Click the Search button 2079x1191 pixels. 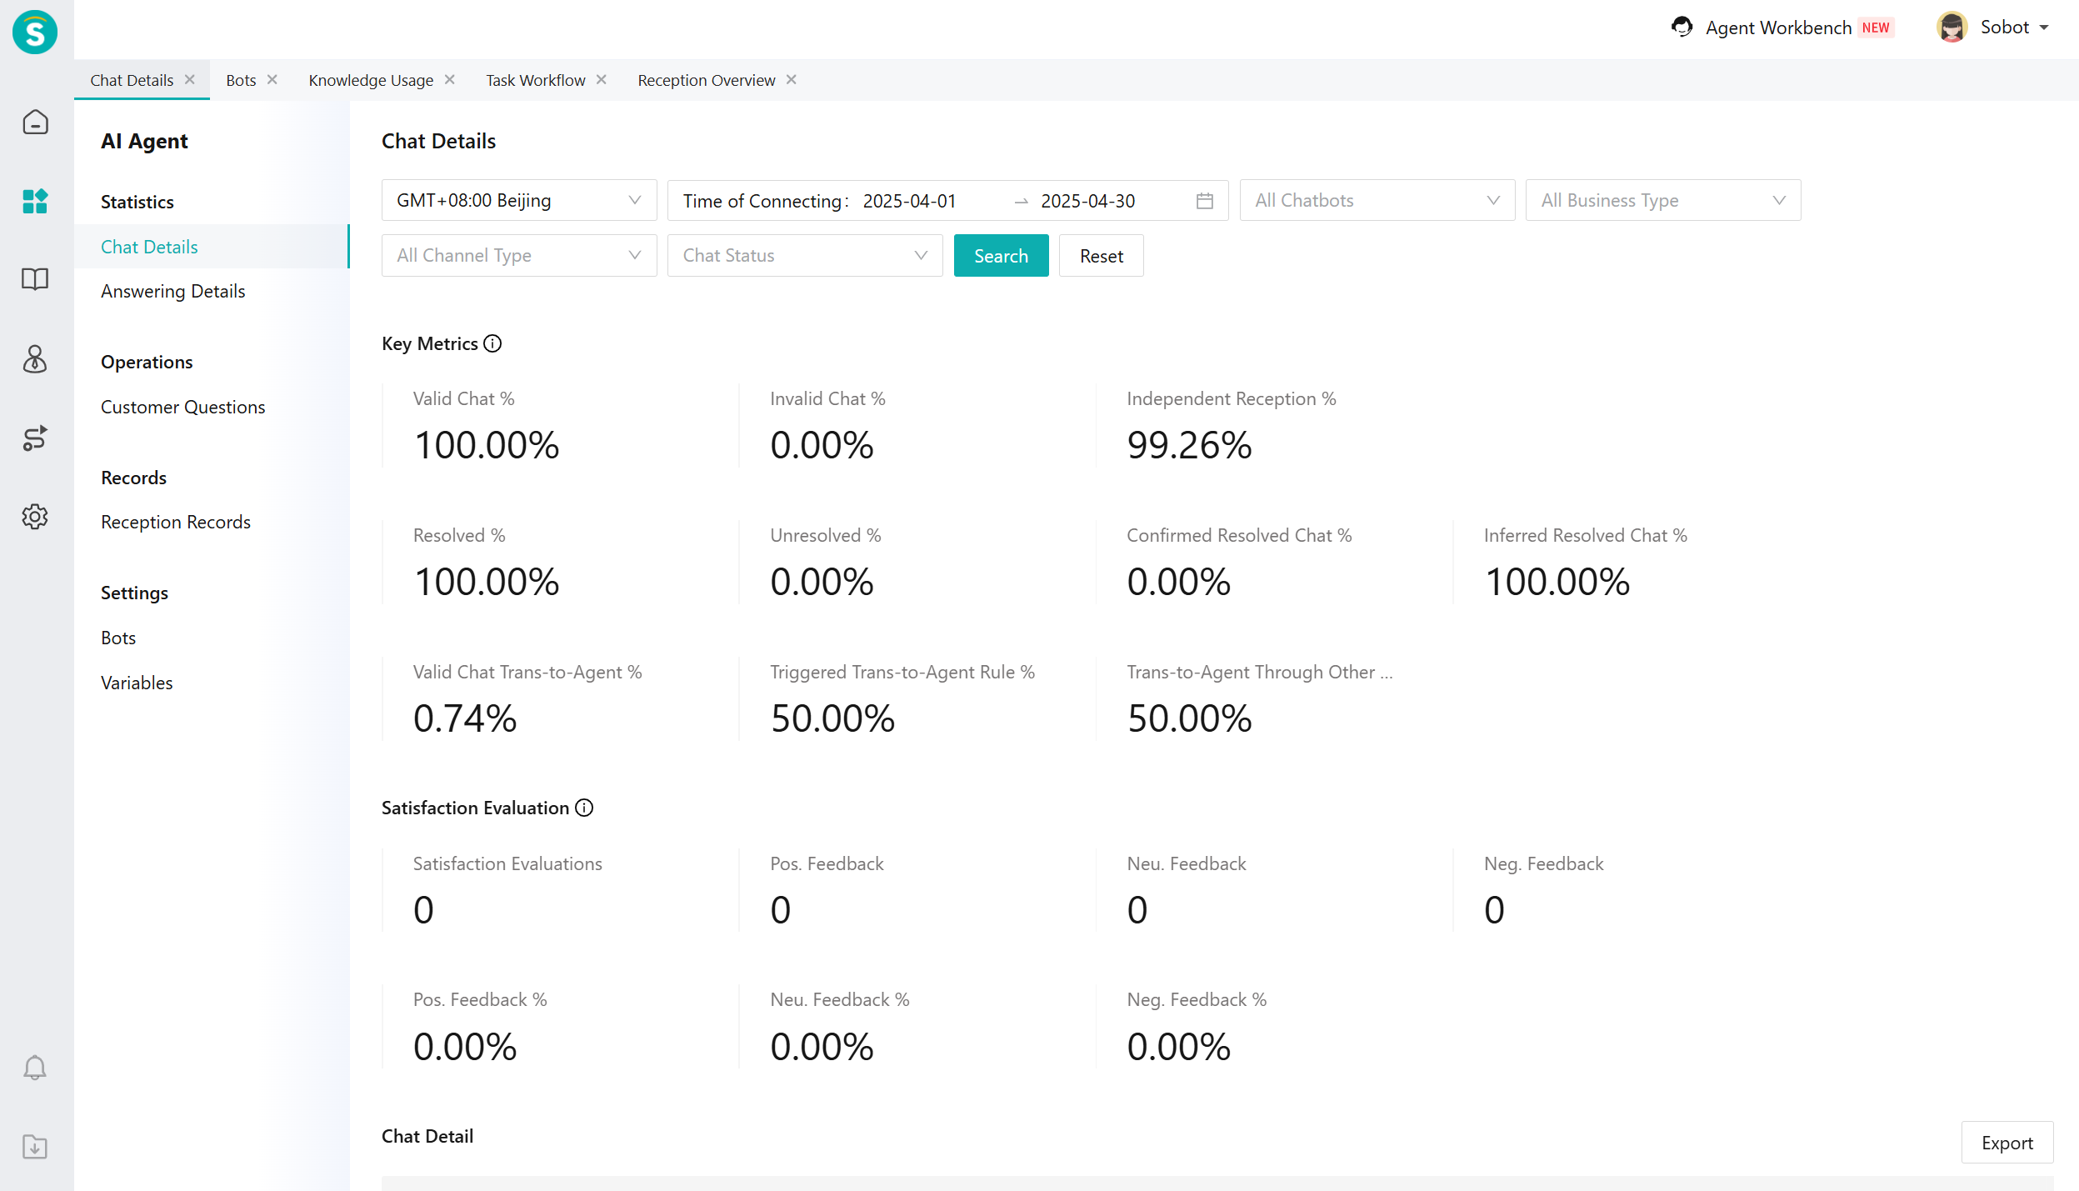(x=1001, y=255)
